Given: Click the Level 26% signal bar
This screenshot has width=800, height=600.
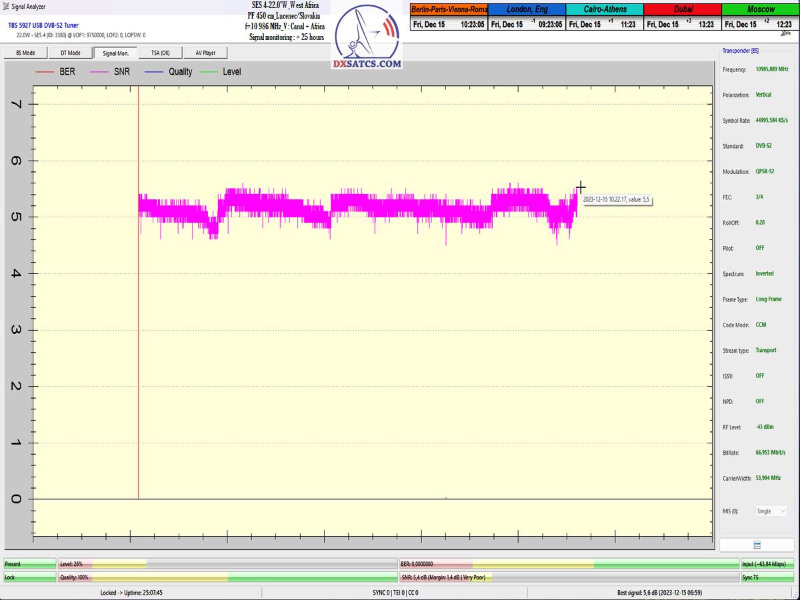Looking at the screenshot, I should click(x=227, y=564).
